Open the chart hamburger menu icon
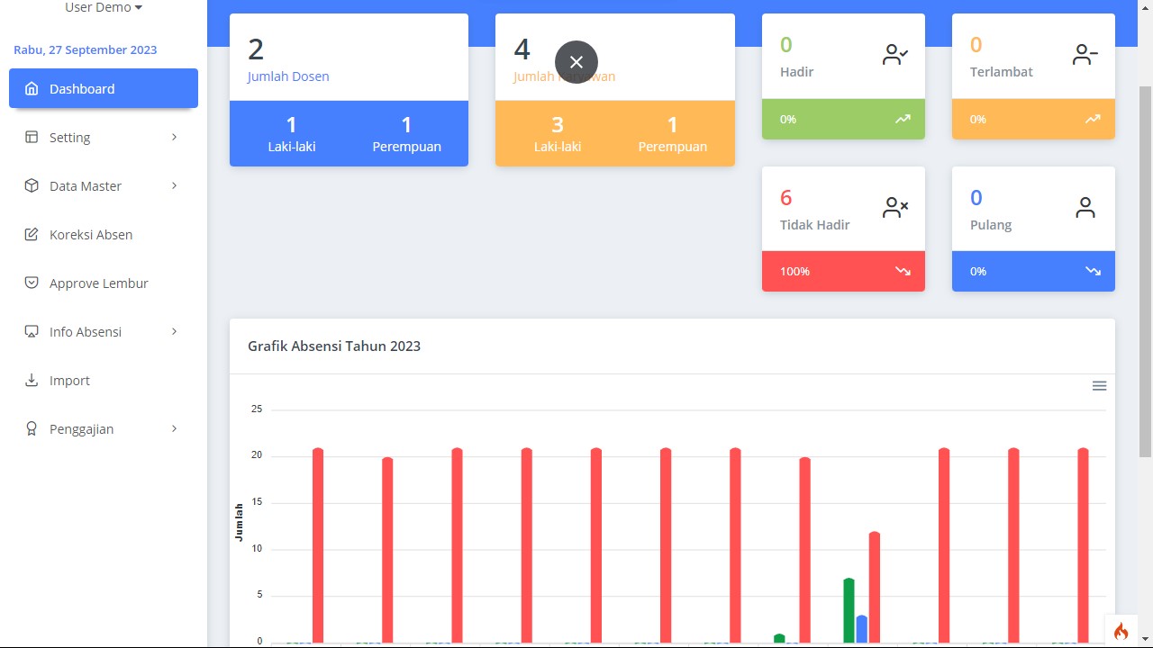 coord(1099,386)
